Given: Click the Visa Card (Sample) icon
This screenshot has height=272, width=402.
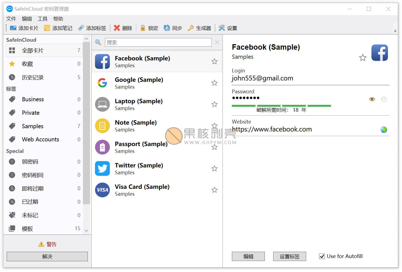Looking at the screenshot, I should [x=102, y=190].
